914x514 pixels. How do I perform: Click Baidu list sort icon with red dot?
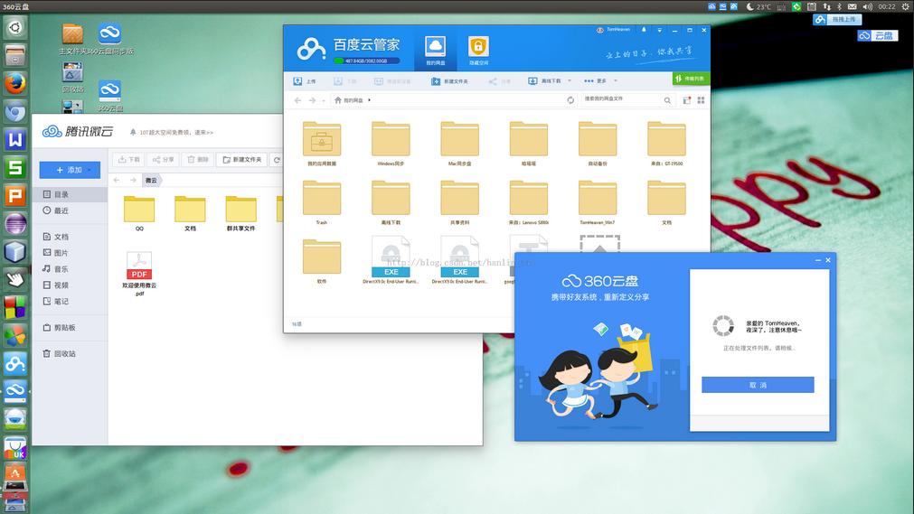coord(687,100)
